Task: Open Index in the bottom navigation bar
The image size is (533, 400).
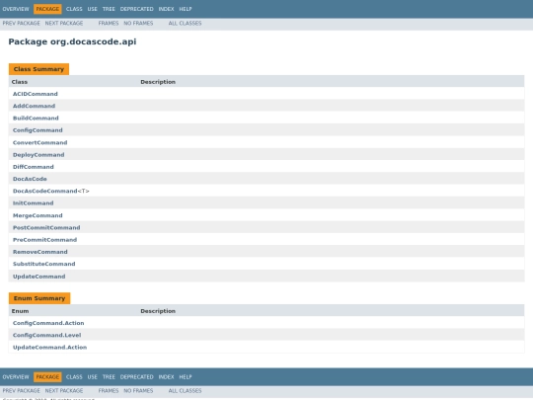Action: 166,377
